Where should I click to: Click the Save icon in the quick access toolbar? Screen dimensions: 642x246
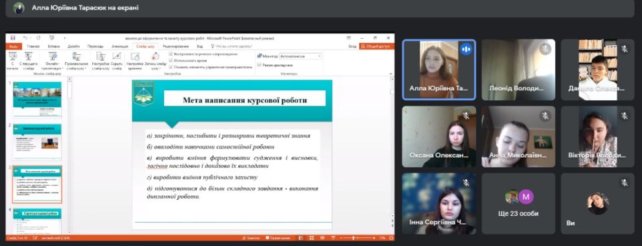click(x=13, y=37)
